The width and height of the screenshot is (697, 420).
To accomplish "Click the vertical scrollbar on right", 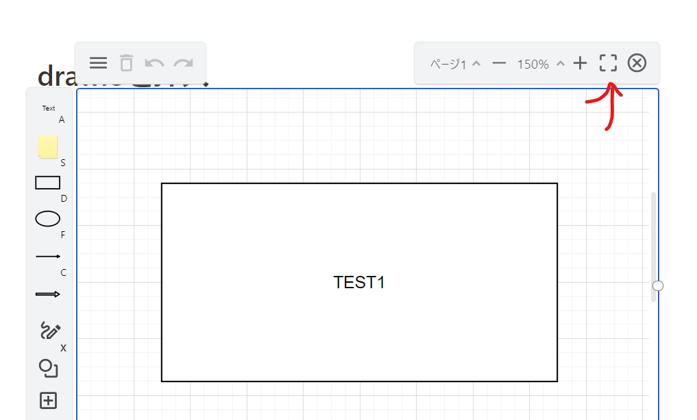I will coord(653,247).
